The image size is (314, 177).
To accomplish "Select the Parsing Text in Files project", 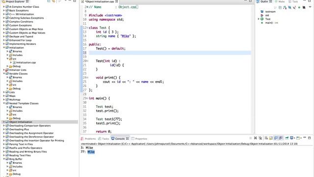I will click(x=21, y=144).
